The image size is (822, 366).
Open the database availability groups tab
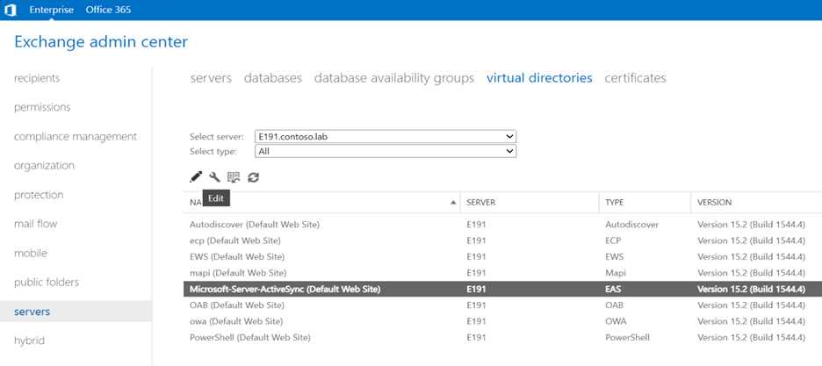[x=394, y=78]
